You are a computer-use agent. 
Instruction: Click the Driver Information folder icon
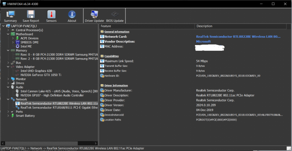tap(102, 85)
